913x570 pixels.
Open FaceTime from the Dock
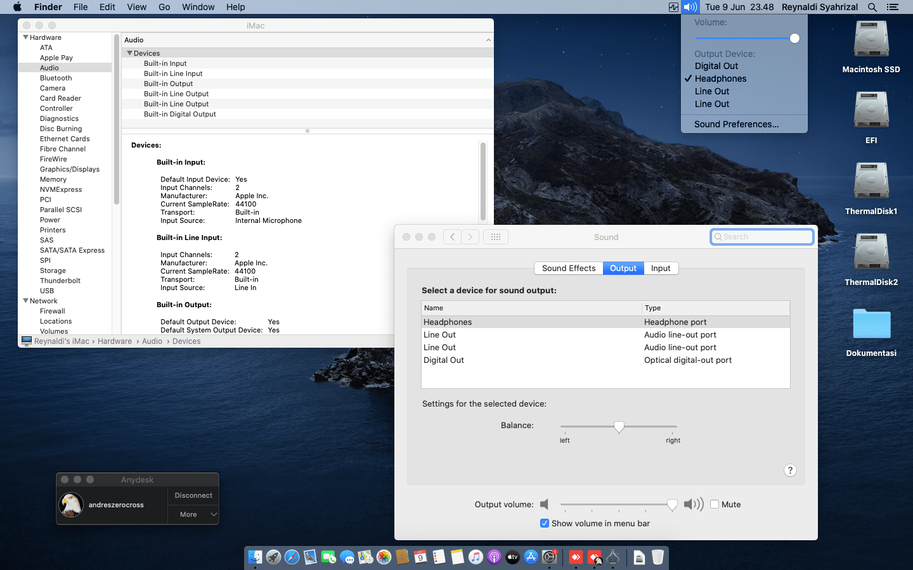(328, 557)
